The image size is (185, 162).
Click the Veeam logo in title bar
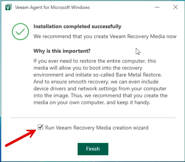pyautogui.click(x=8, y=7)
